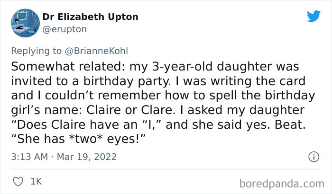332x194 pixels.
Task: Open Dr Elizabeth Upton's profile picture
Action: [25, 23]
